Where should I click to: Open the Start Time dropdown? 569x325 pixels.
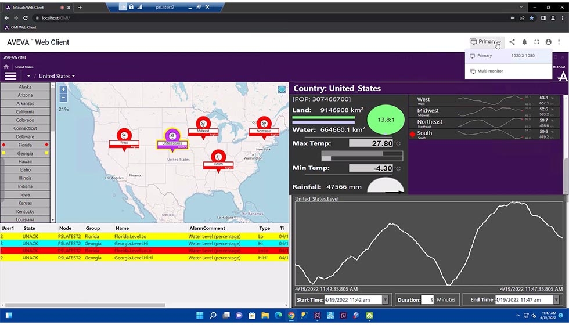pos(386,300)
